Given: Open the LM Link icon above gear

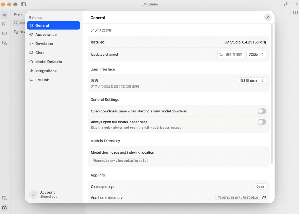Looking at the screenshot, I should [4, 199].
